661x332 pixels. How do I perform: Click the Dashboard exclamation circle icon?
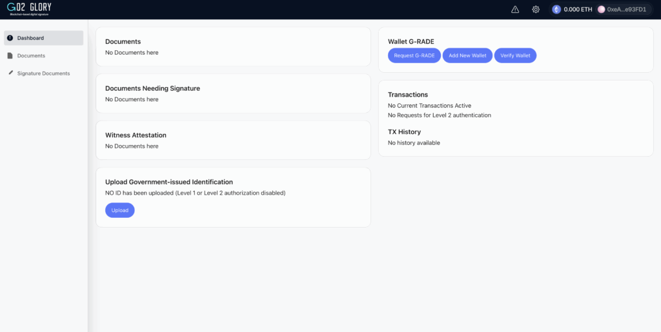click(x=10, y=38)
